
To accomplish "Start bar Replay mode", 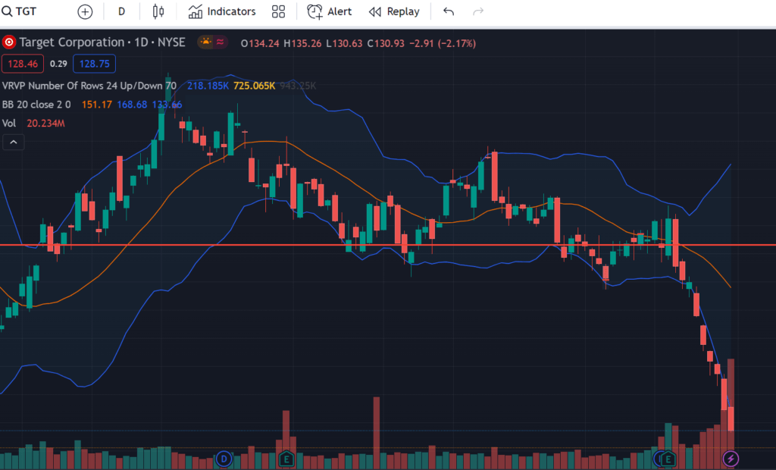I will [x=394, y=11].
